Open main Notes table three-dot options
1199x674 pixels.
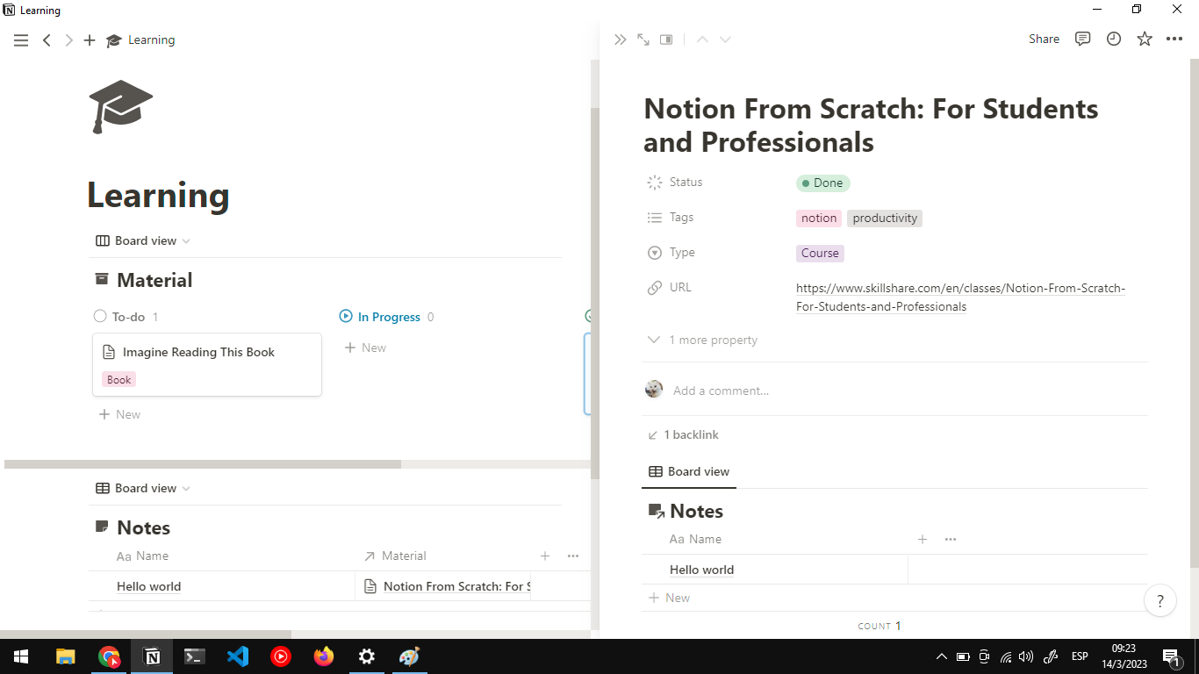573,556
